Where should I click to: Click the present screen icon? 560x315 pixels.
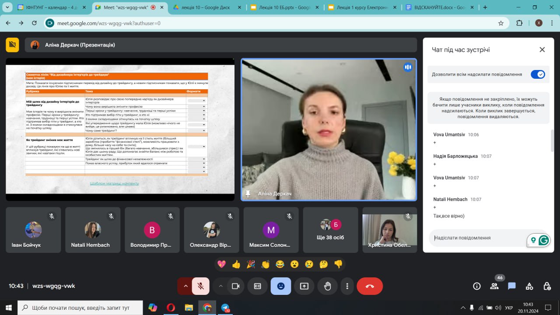coord(304,286)
